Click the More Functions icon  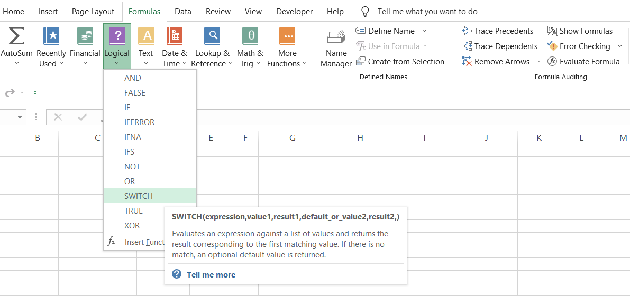[x=287, y=36]
